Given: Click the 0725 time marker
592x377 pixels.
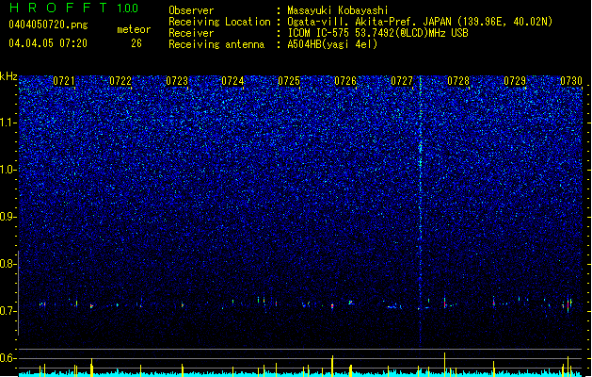Looking at the screenshot, I should pos(289,80).
